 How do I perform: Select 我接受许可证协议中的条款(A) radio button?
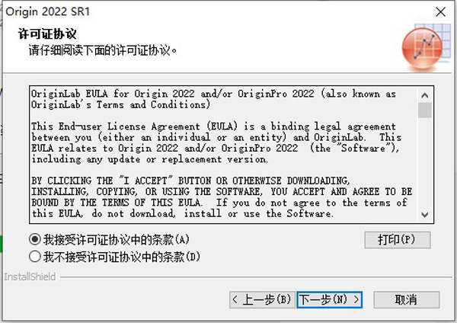(35, 240)
